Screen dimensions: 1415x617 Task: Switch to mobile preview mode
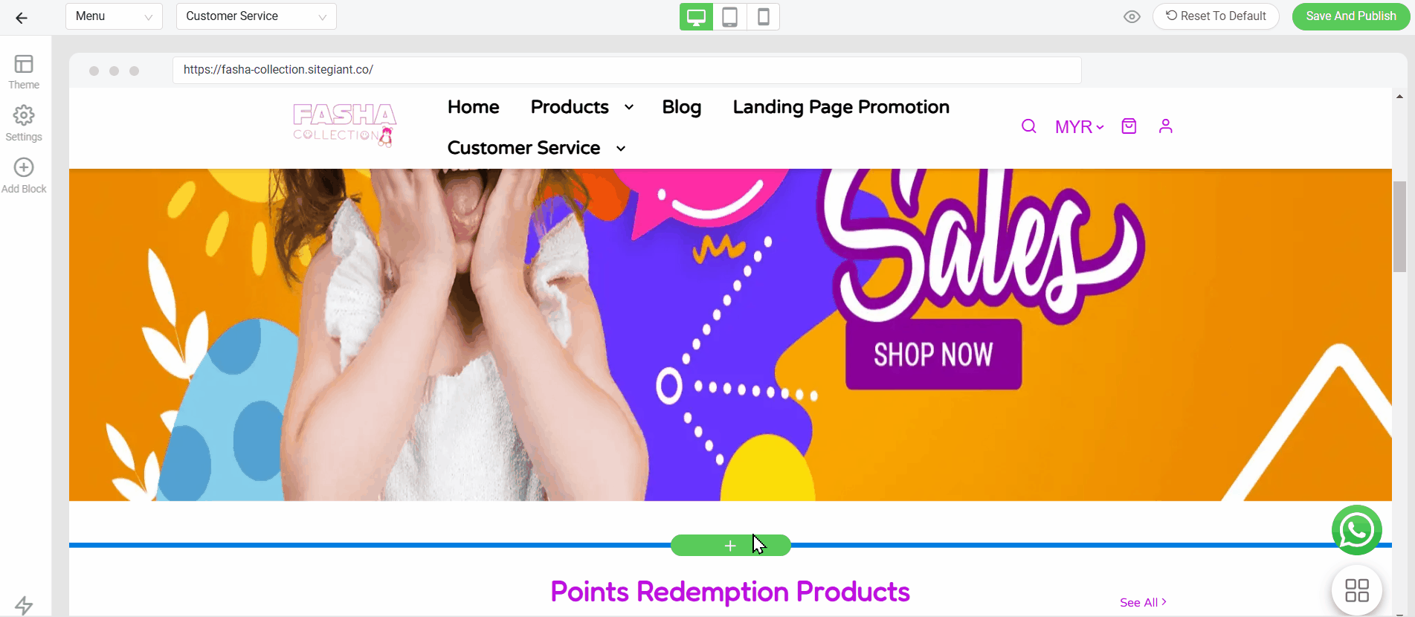click(763, 16)
